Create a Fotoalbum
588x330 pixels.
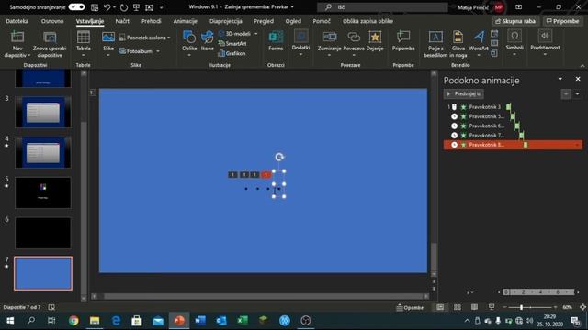(136, 51)
